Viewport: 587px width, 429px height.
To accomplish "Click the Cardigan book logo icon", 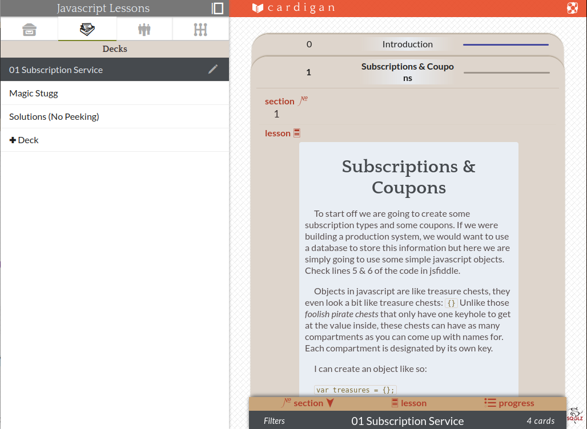I will [258, 8].
